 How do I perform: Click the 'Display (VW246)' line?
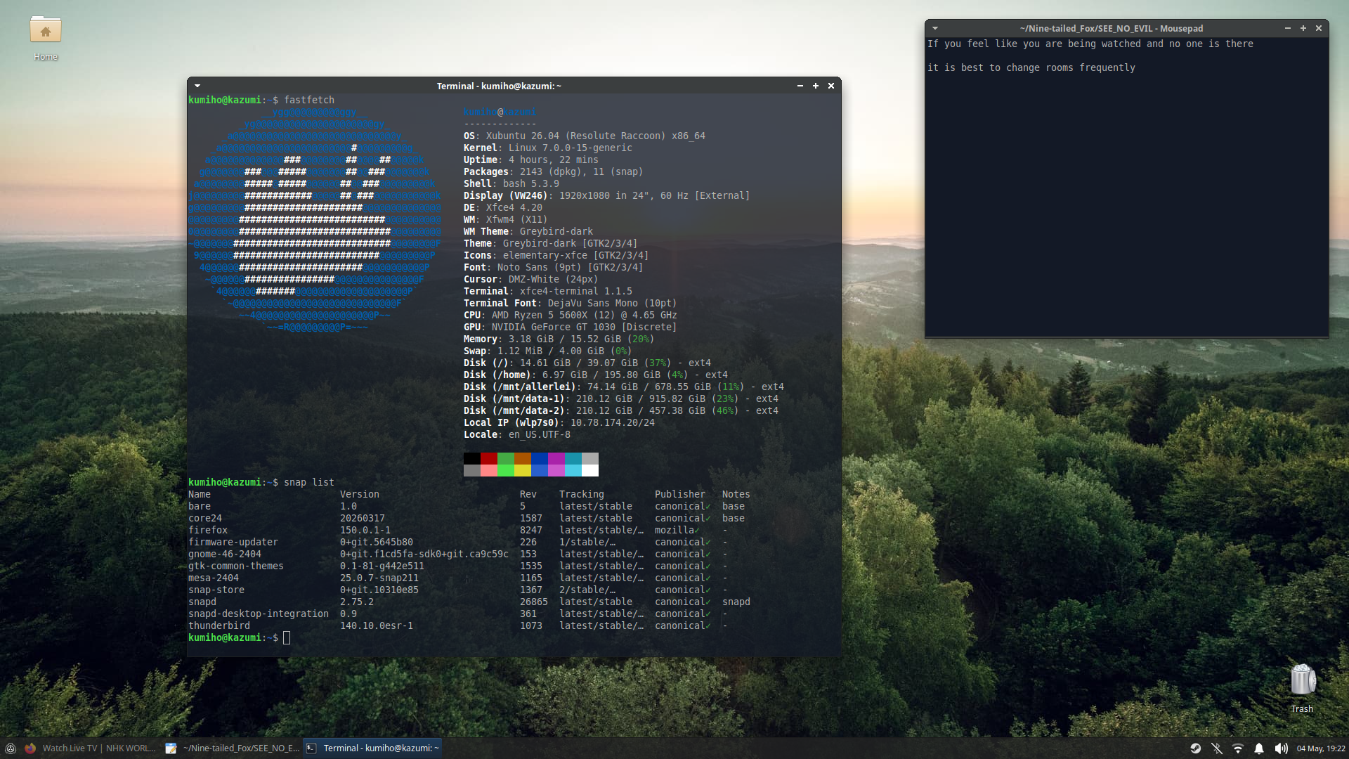coord(607,195)
